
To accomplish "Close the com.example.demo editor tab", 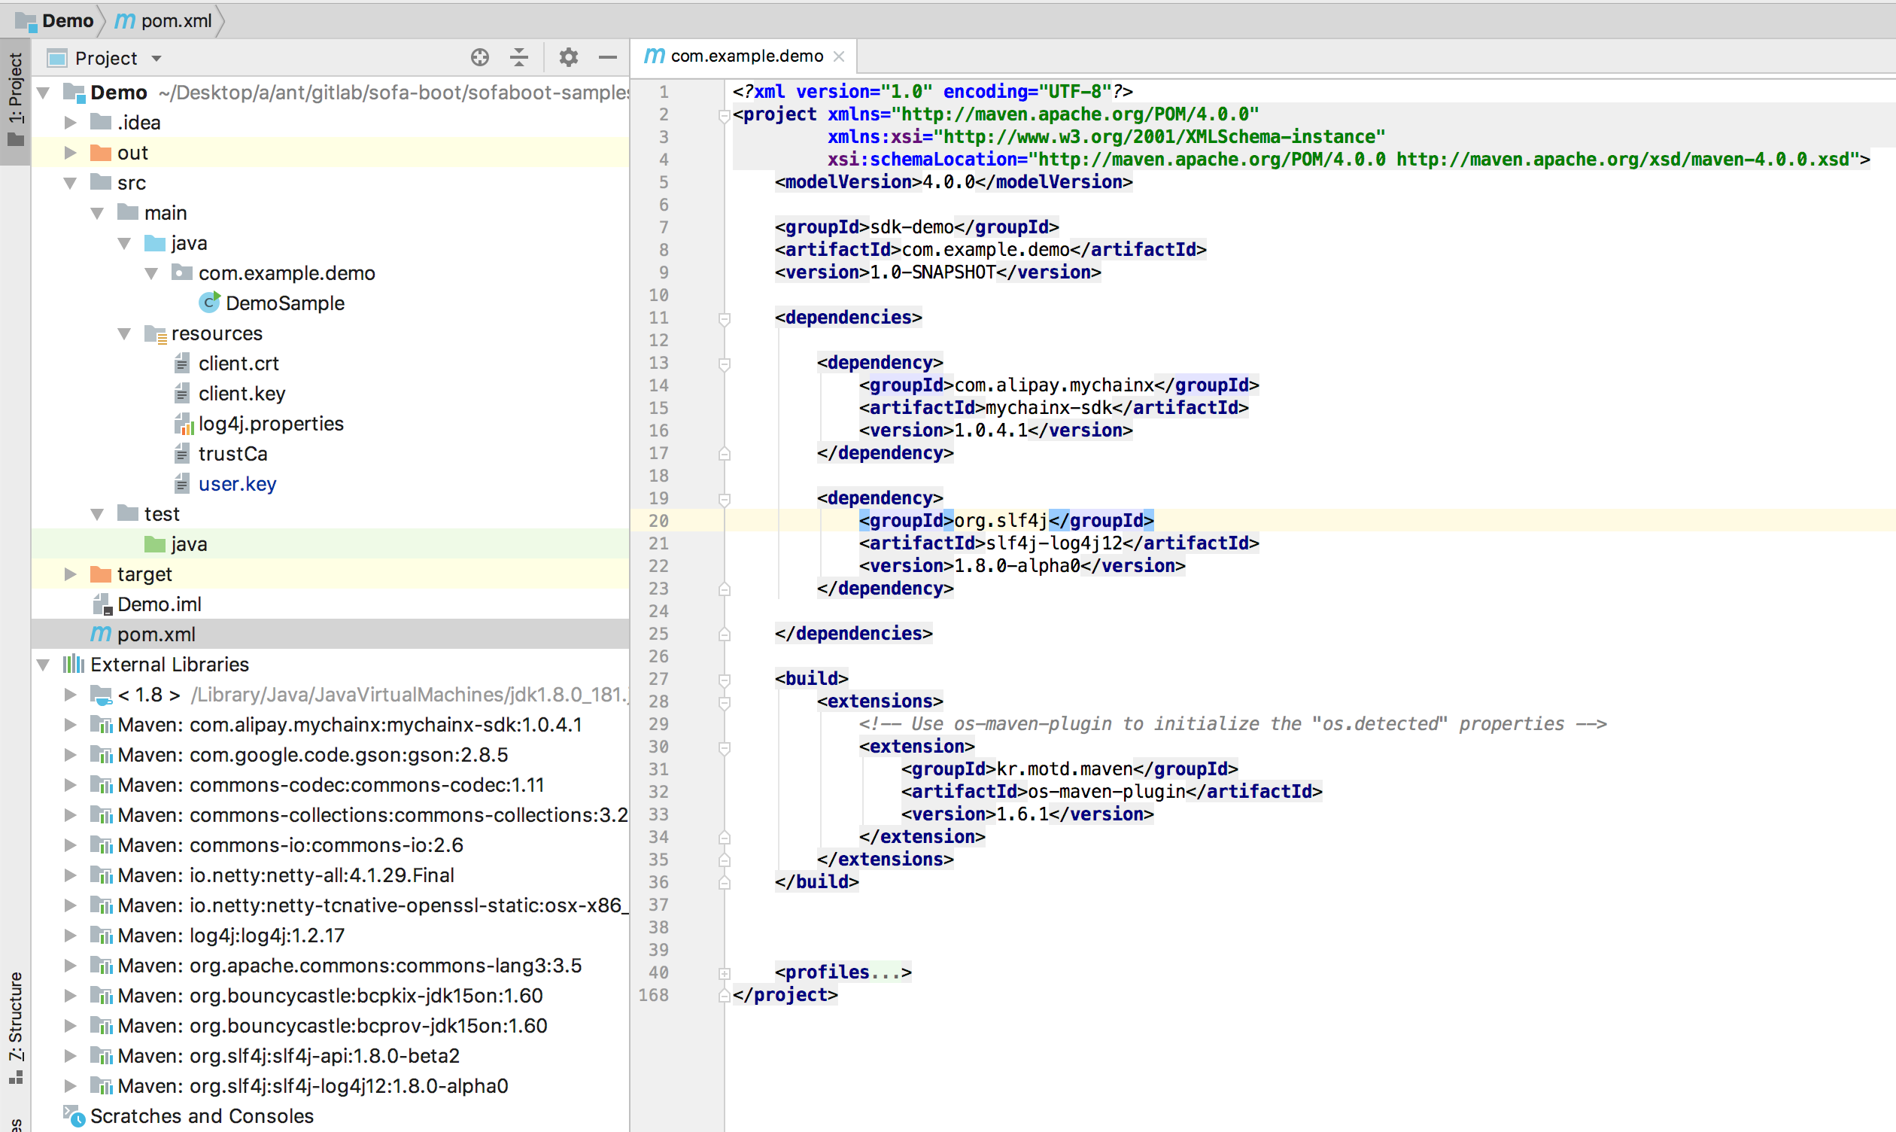I will [839, 56].
